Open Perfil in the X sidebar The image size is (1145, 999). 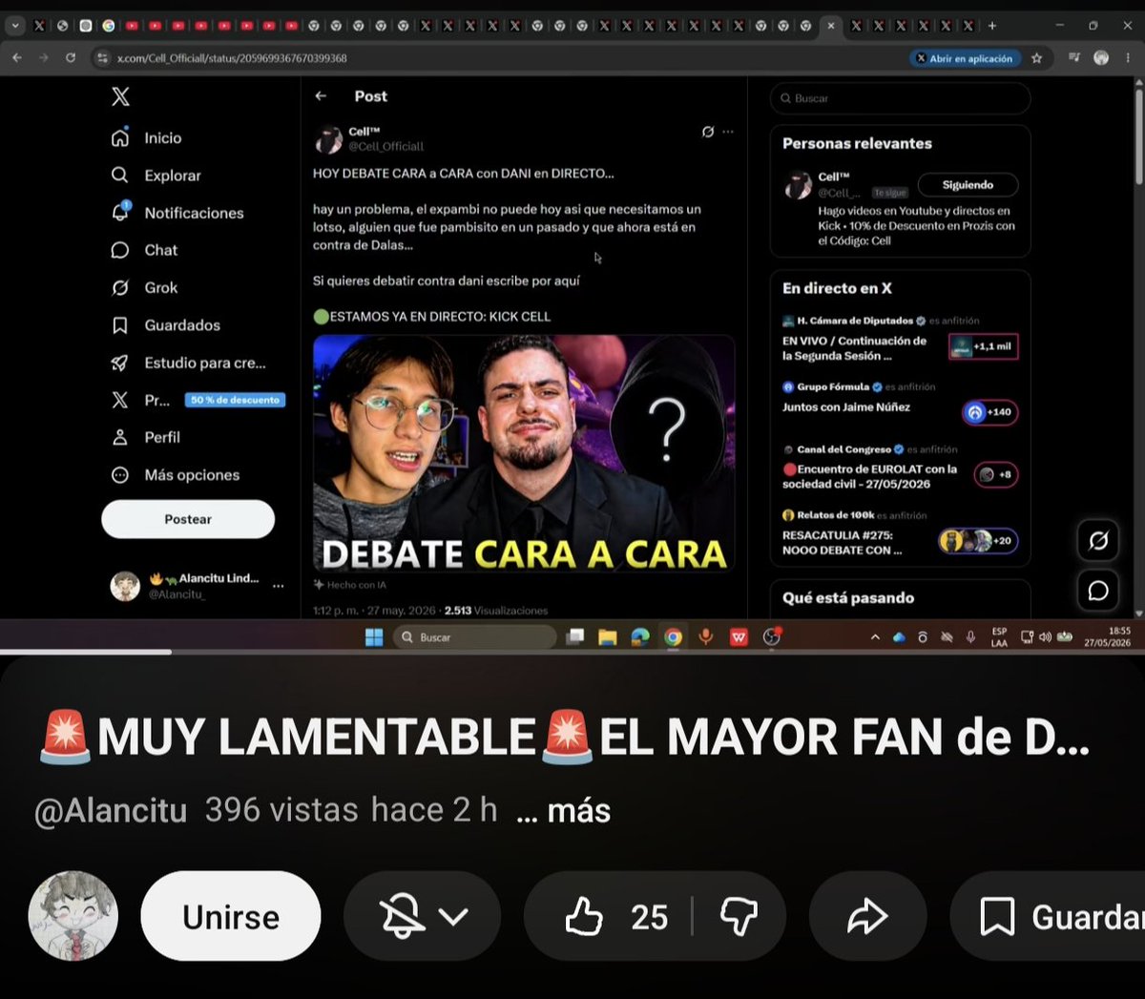[145, 437]
